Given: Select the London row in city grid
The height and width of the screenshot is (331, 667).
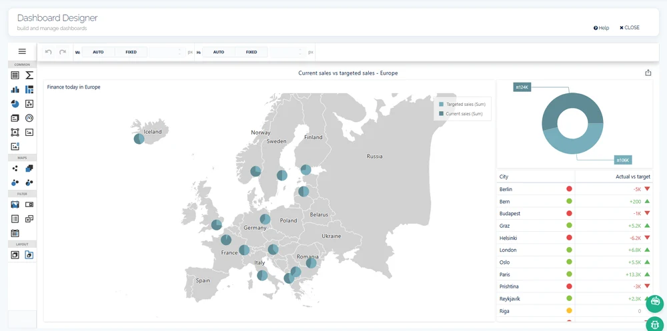Looking at the screenshot, I should (x=574, y=250).
